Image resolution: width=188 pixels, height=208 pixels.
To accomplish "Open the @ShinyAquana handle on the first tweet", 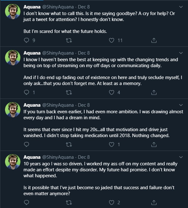I will pyautogui.click(x=58, y=7).
